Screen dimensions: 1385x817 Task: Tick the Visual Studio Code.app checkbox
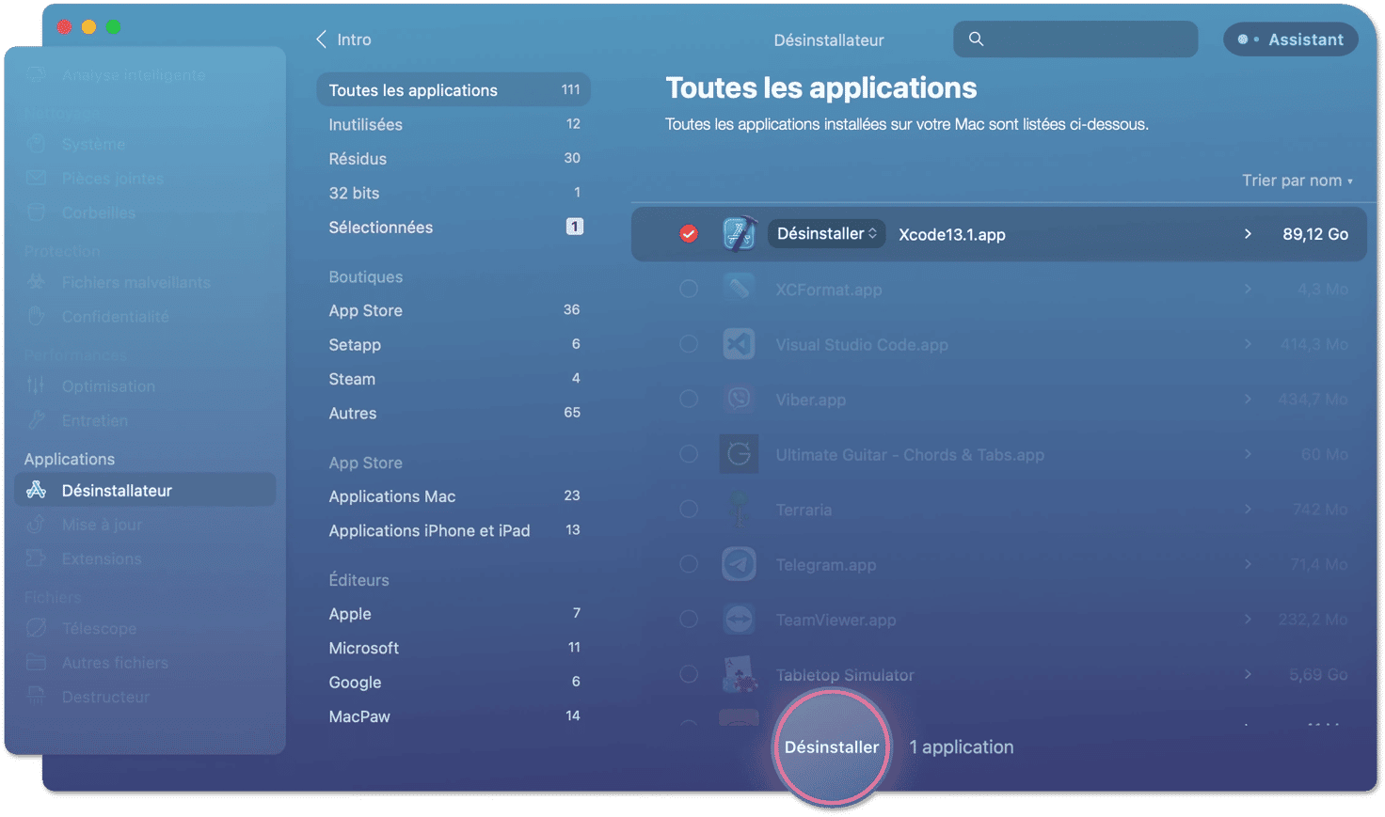tap(689, 344)
